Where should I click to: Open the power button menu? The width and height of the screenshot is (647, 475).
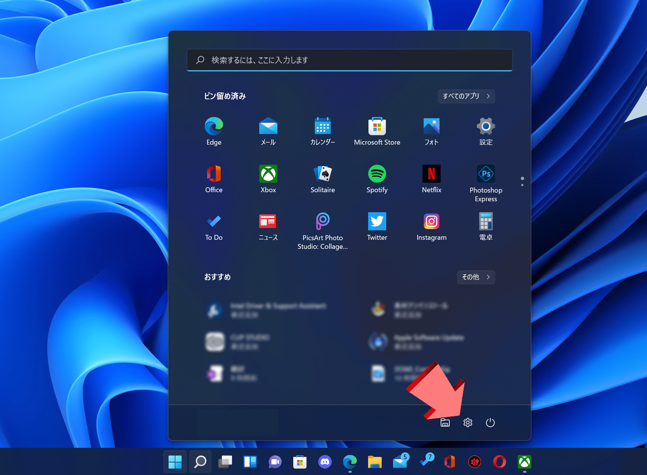pyautogui.click(x=490, y=423)
